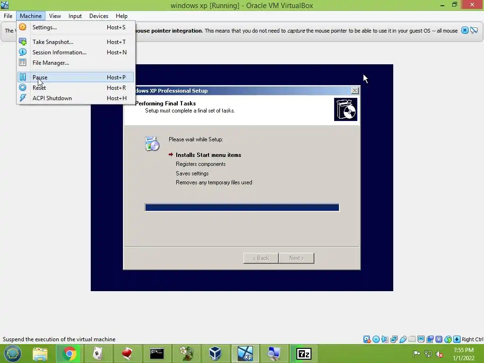Image resolution: width=484 pixels, height=363 pixels.
Task: Click the File Manager icon
Action: point(23,63)
